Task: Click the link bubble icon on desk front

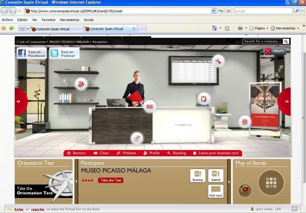Action: coord(137,138)
